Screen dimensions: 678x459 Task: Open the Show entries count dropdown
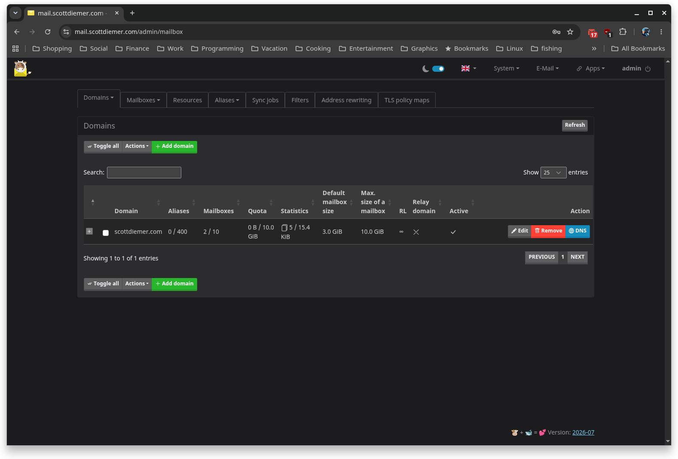(553, 172)
